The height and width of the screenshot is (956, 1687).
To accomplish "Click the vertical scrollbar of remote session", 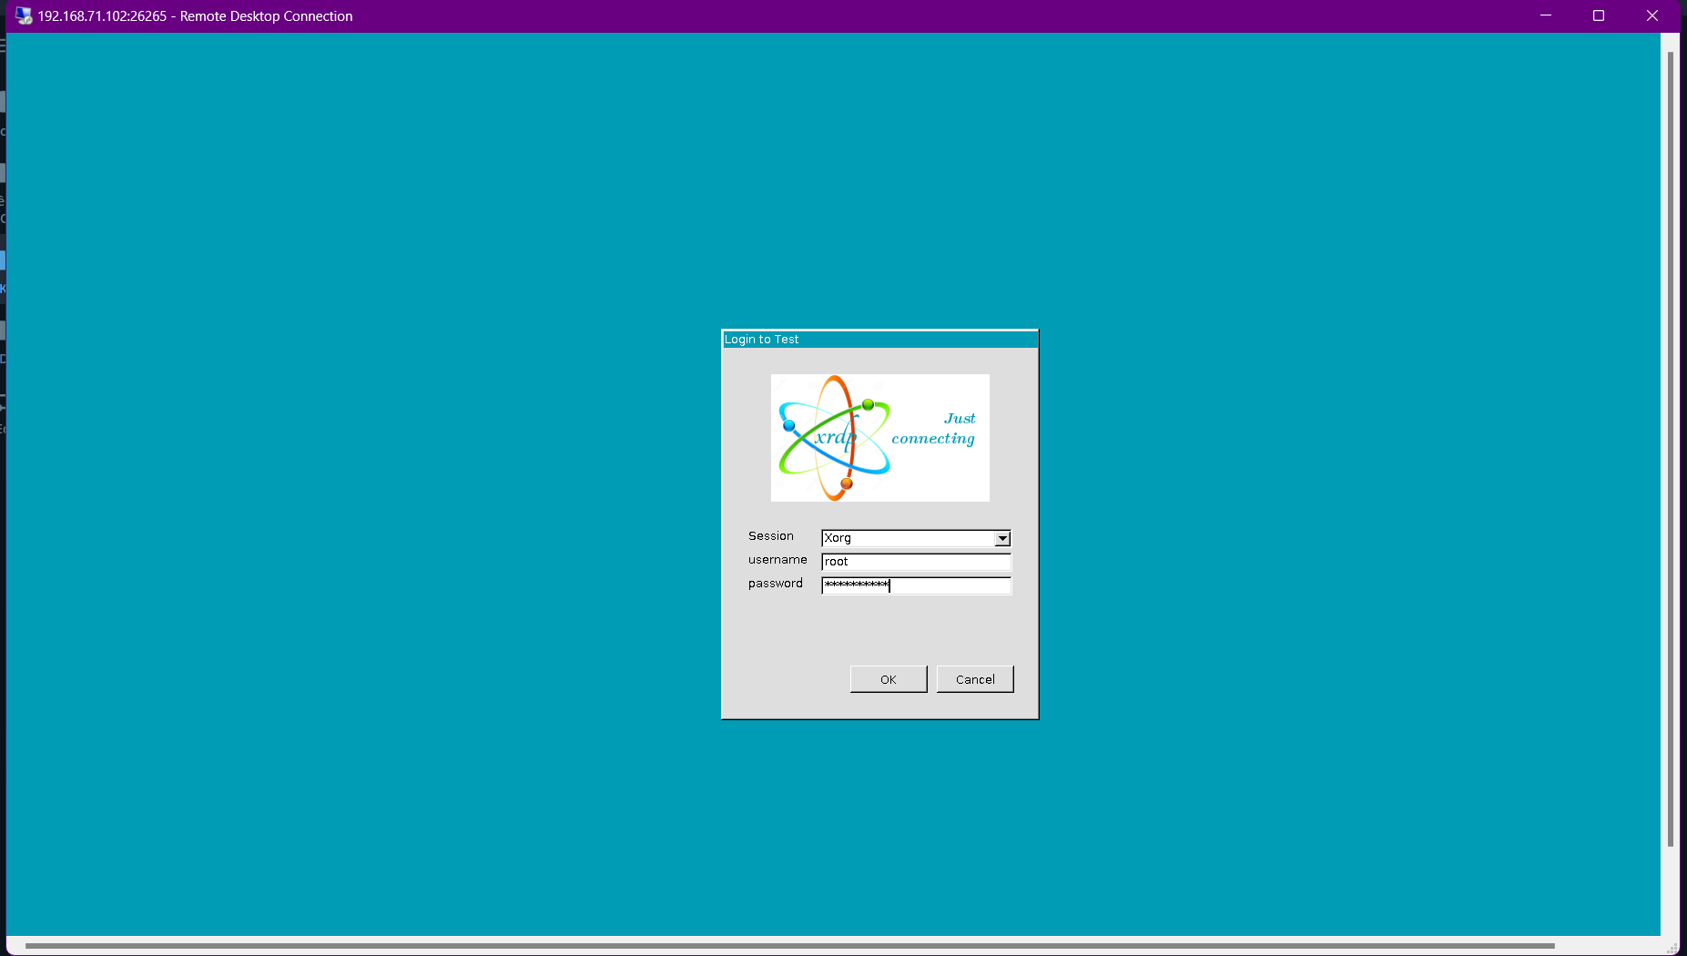I will point(1671,449).
